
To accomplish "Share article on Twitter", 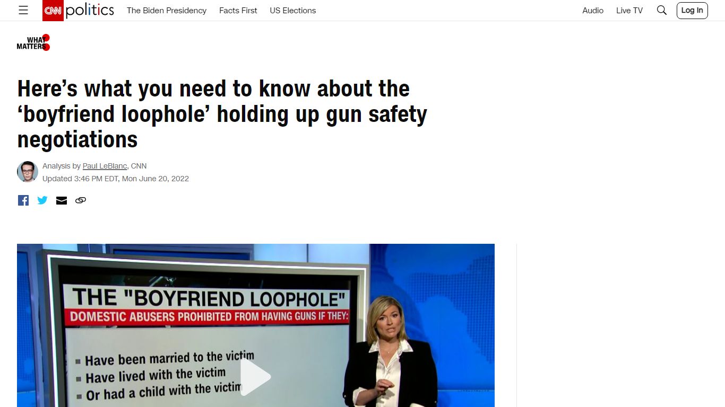I will 42,200.
